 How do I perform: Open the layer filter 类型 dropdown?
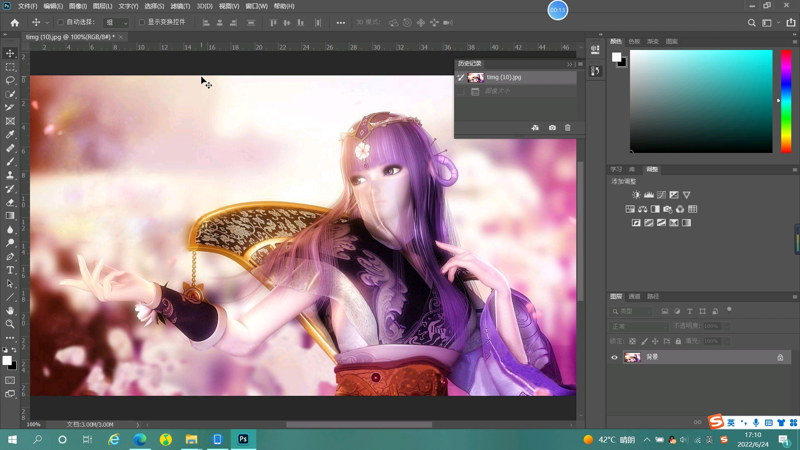[x=630, y=311]
